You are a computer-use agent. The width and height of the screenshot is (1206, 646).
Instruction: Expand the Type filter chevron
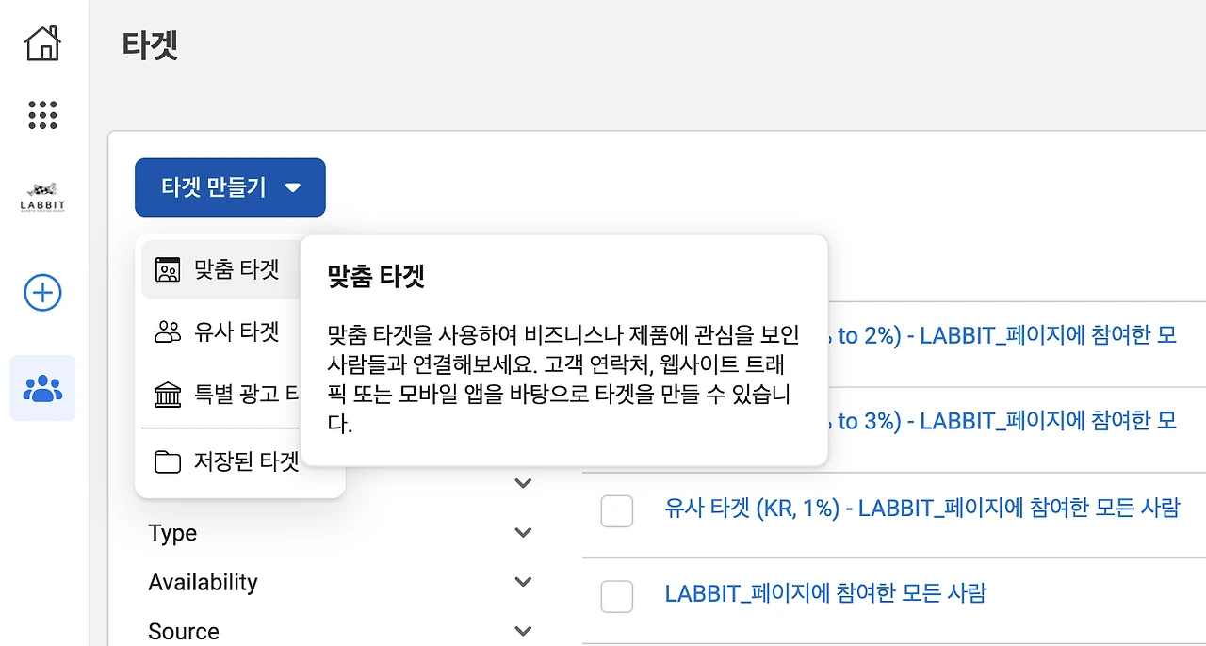[x=523, y=533]
